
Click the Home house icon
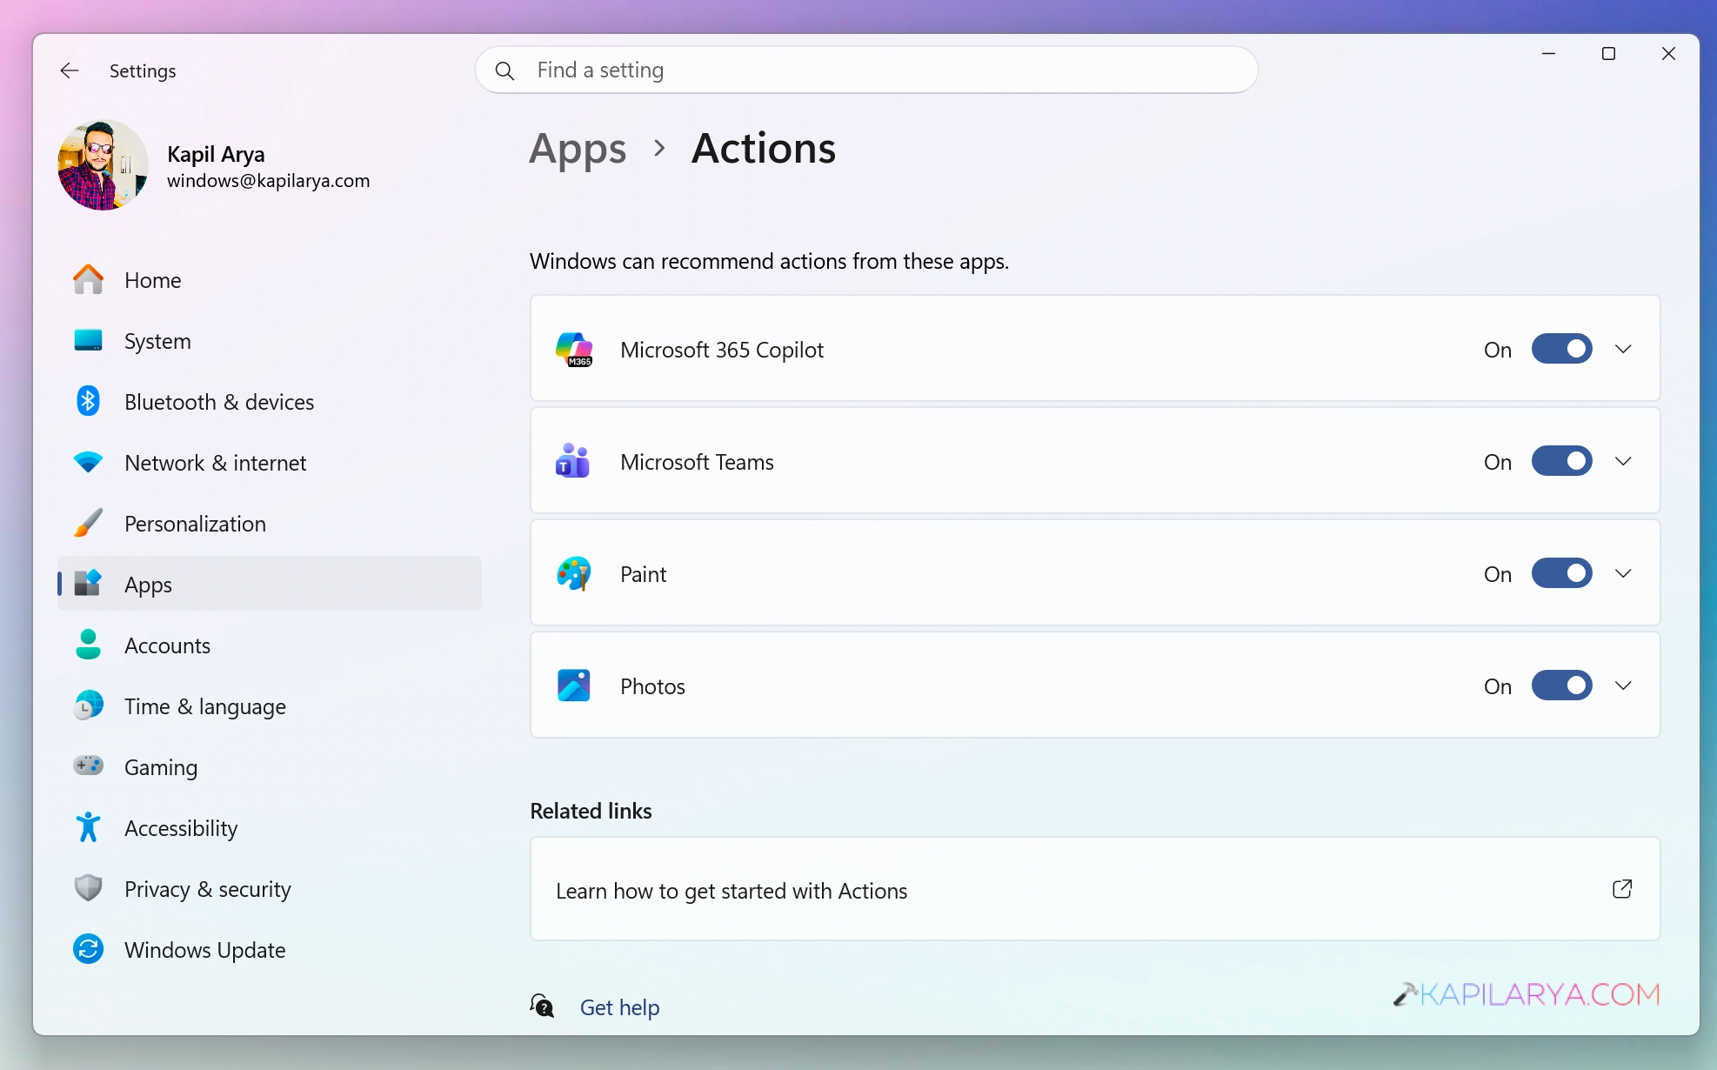[x=88, y=279]
